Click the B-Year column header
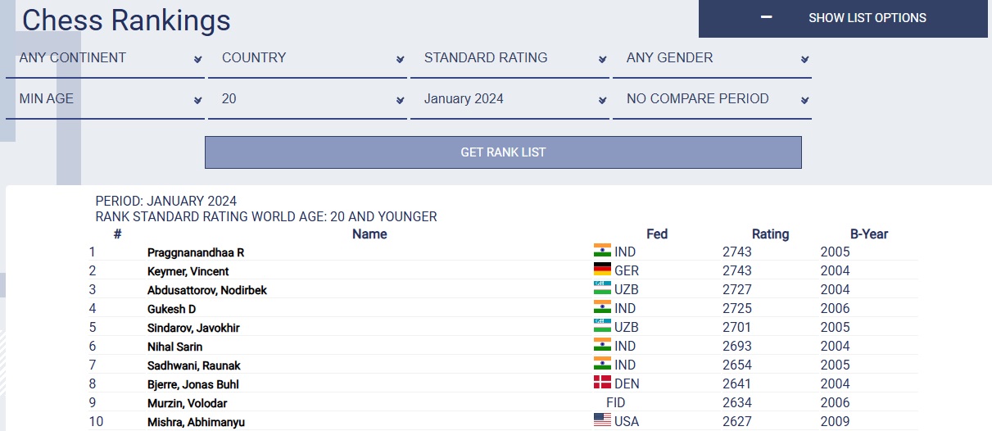This screenshot has width=992, height=431. click(868, 234)
